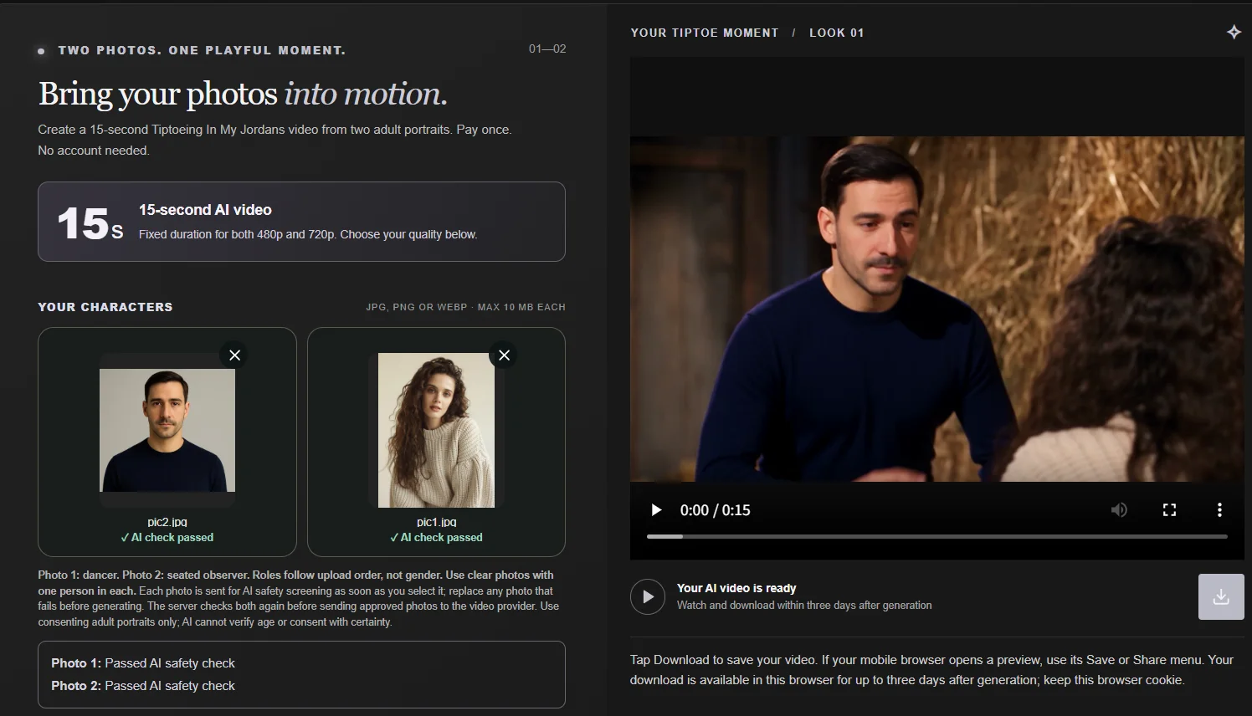Click 'Photo 1: Passed AI safety check'
Screen dimensions: 1252x716
point(143,663)
